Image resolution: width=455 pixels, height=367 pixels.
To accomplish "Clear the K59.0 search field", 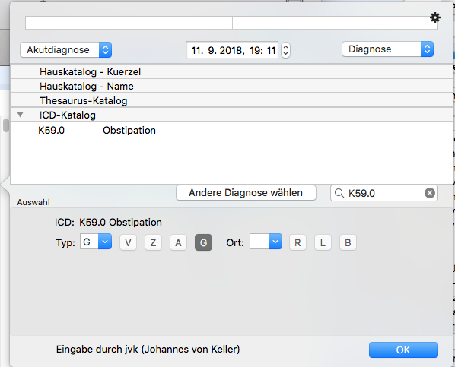I will [430, 193].
